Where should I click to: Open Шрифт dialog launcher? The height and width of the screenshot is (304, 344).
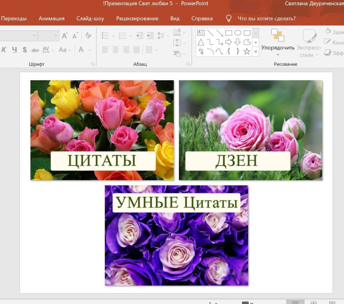click(x=93, y=64)
